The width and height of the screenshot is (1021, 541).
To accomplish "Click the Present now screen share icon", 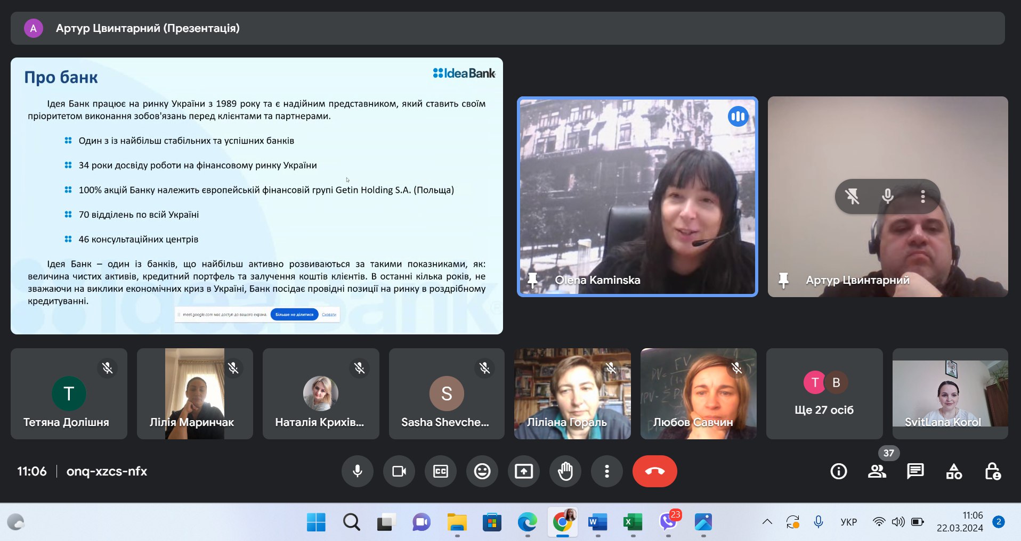I will [524, 471].
